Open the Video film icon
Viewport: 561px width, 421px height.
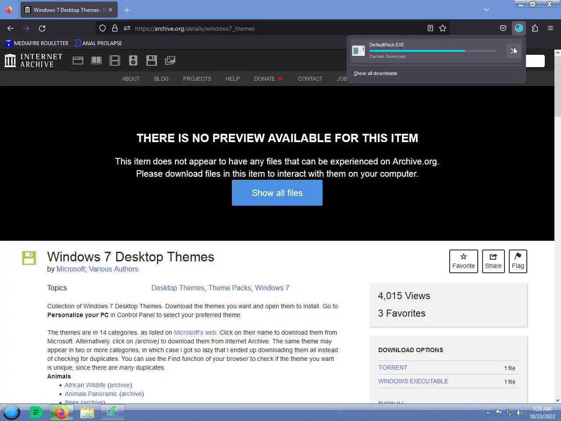pyautogui.click(x=115, y=61)
